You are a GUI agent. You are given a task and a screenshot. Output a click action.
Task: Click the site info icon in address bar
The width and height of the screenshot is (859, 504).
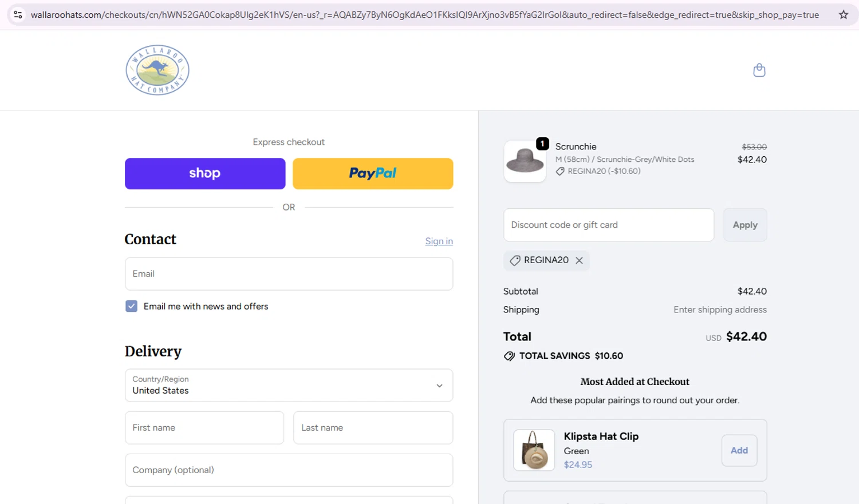coord(18,15)
